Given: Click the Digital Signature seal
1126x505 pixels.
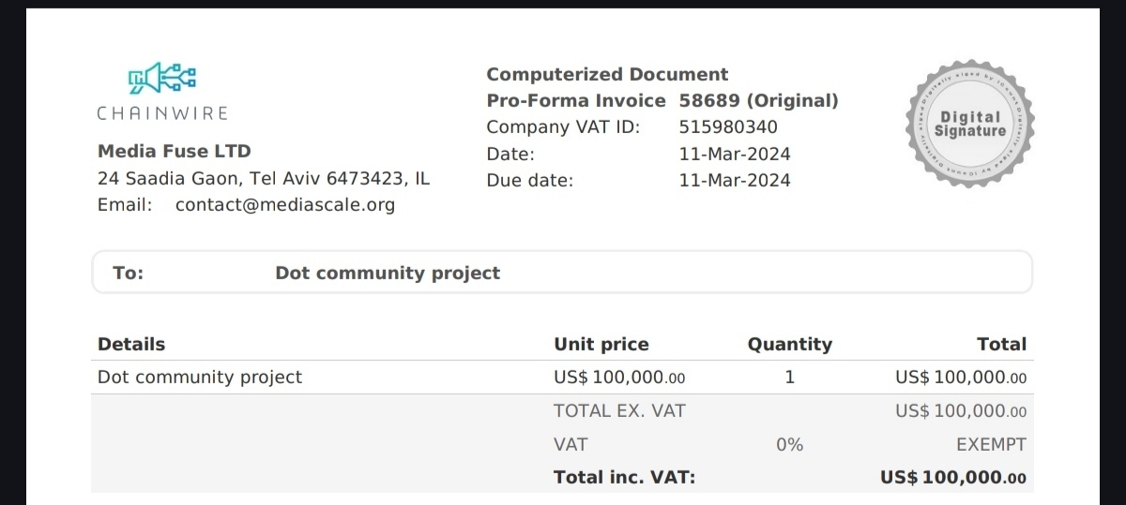Looking at the screenshot, I should click(x=970, y=123).
